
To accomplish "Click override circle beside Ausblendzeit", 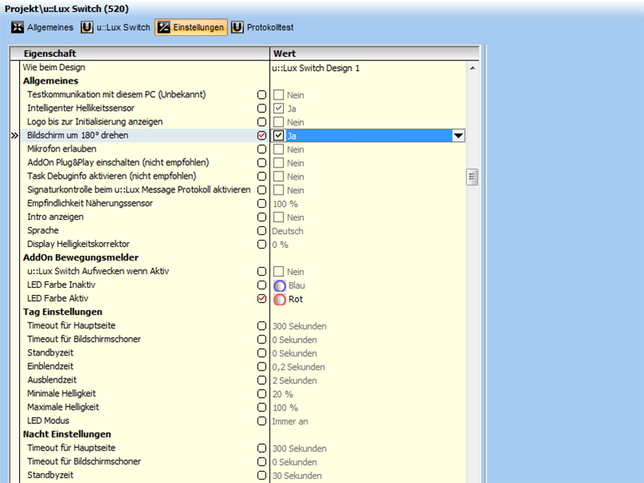I will pos(261,380).
